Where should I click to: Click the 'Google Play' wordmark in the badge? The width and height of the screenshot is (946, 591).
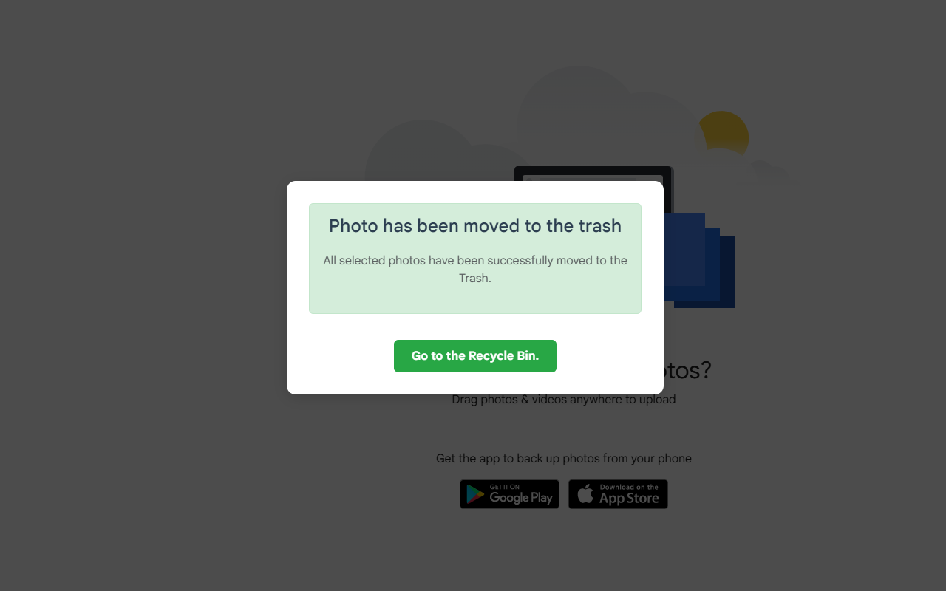point(521,498)
